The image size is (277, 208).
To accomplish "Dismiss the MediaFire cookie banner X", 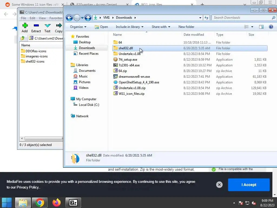I will [219, 185].
